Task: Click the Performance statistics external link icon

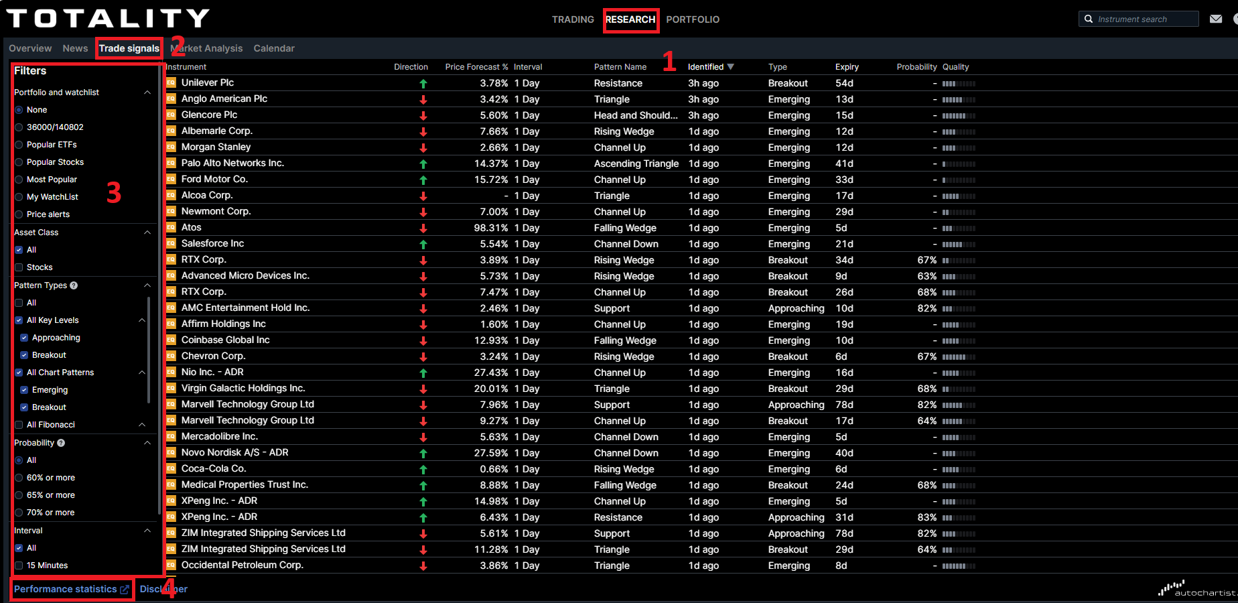Action: (x=125, y=590)
